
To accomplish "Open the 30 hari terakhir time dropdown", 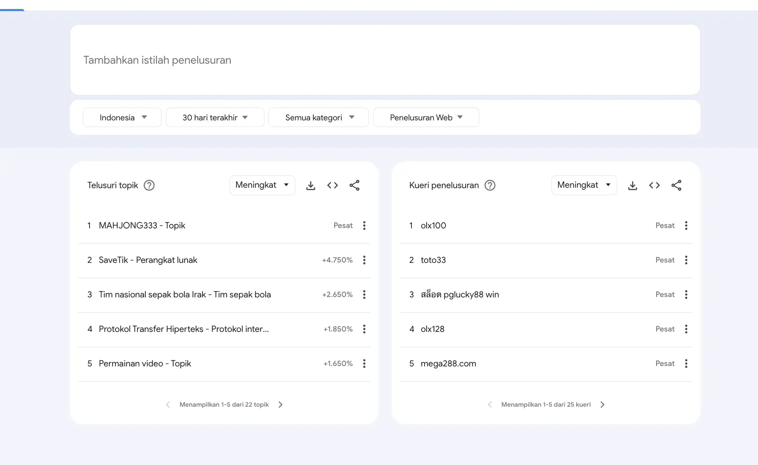I will 215,117.
